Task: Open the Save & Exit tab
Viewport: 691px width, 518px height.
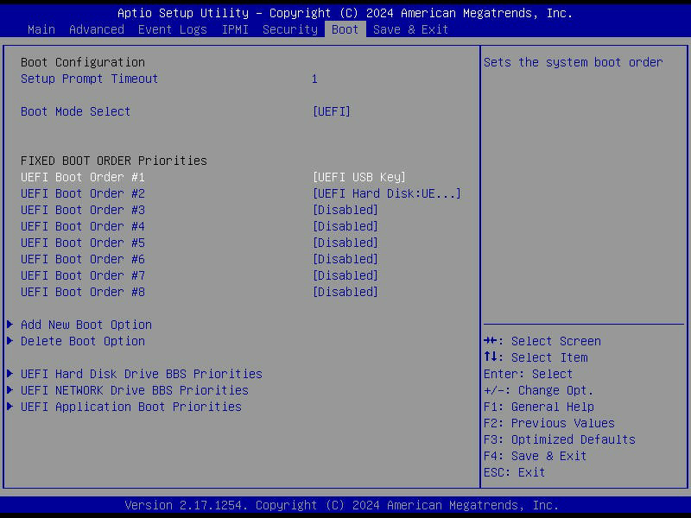Action: tap(410, 29)
